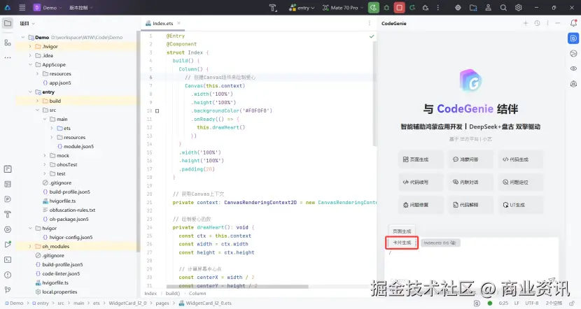Open the 项目 view selector dropdown
This screenshot has width=581, height=309.
click(27, 23)
